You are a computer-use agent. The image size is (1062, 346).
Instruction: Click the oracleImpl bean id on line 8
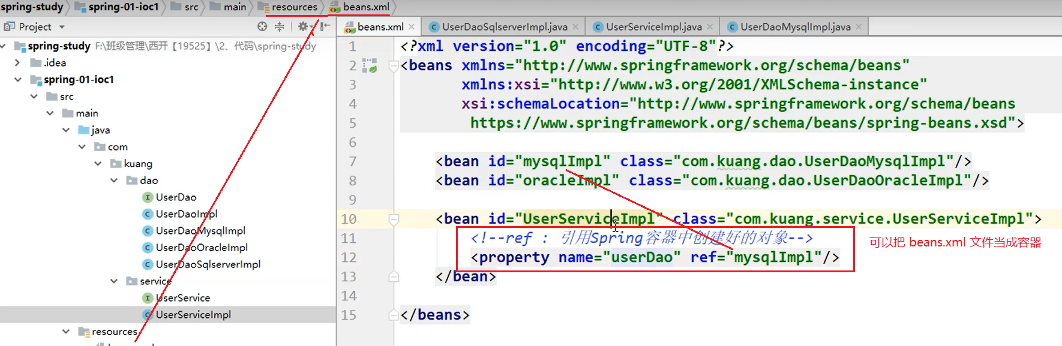tap(567, 180)
